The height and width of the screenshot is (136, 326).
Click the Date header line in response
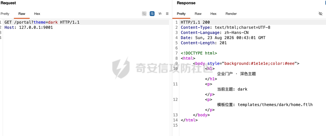point(223,38)
